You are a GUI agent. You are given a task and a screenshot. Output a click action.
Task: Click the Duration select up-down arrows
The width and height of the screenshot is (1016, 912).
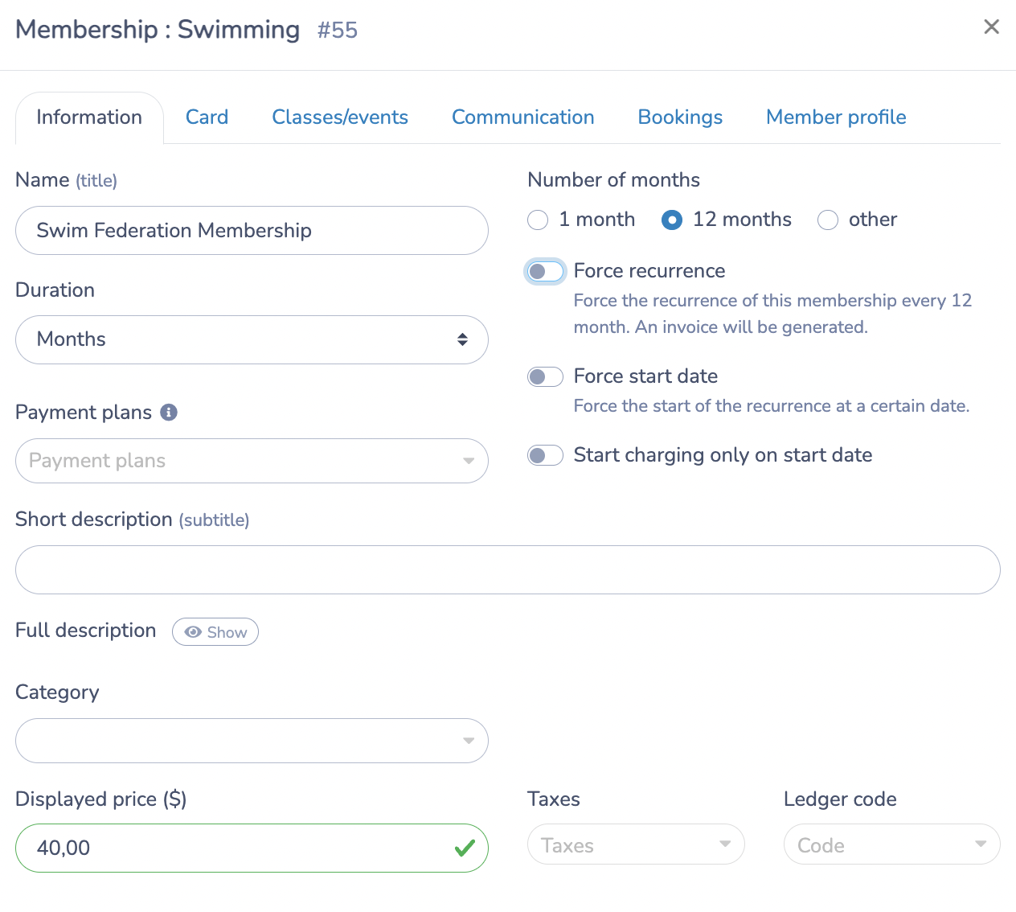point(462,339)
